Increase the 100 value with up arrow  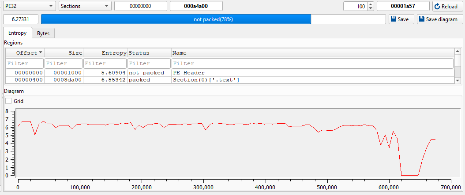371,4
